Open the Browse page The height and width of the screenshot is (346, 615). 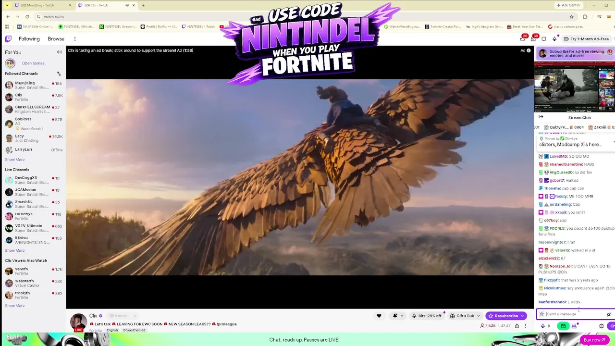coord(56,39)
